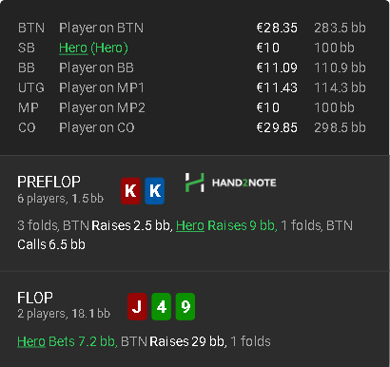Image resolution: width=390 pixels, height=367 pixels.
Task: Click the blue King hole card
Action: [155, 191]
